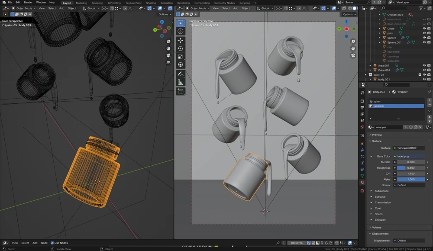Expand the Preview panel
The image size is (433, 251).
pyautogui.click(x=377, y=135)
